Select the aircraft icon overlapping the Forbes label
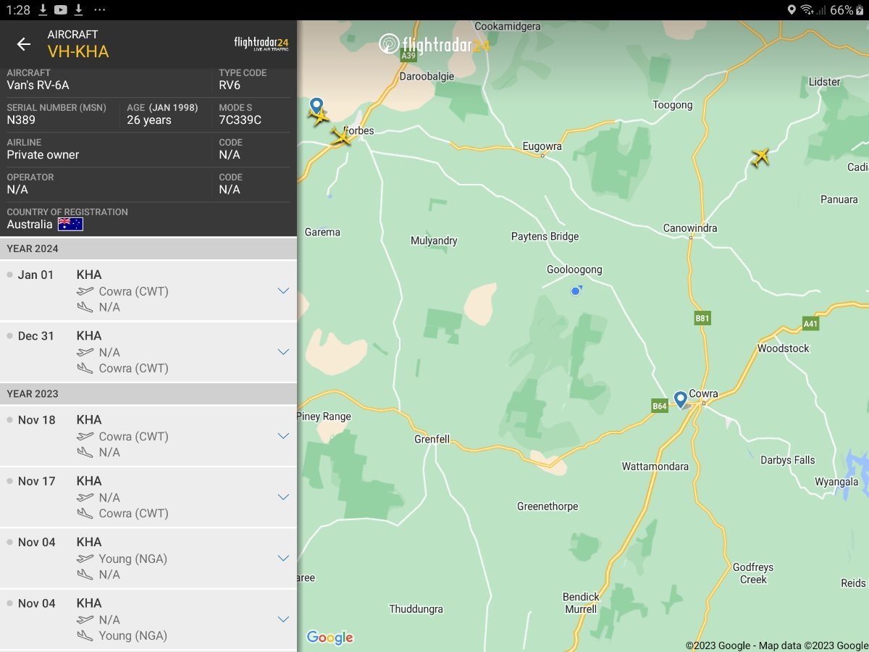Image resolution: width=869 pixels, height=652 pixels. tap(341, 136)
